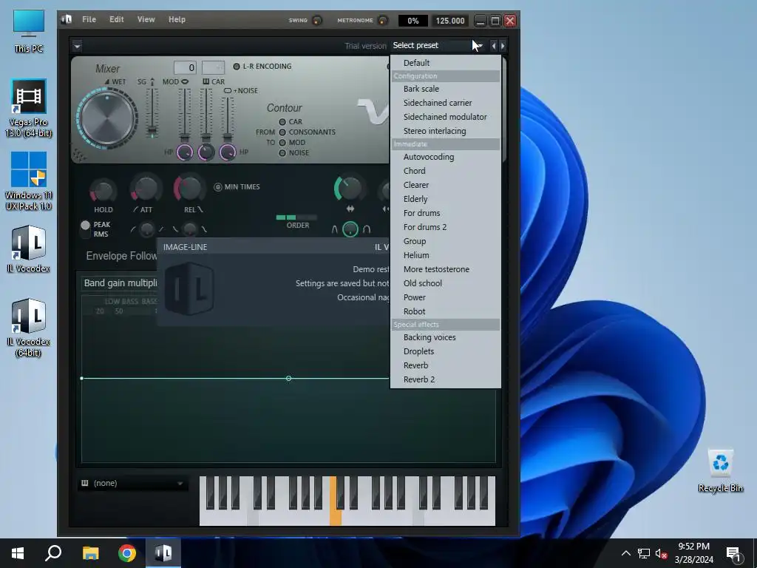
Task: Click the ORDER filter order selector
Action: click(x=296, y=218)
